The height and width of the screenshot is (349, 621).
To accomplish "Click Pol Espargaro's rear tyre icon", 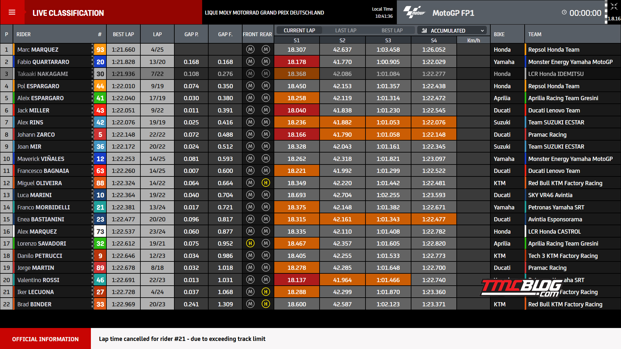I will (266, 86).
